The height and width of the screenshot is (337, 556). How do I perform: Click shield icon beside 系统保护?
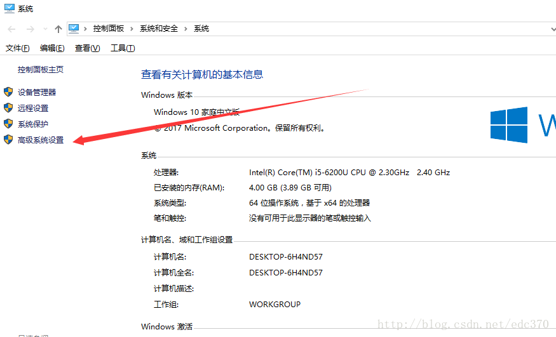(x=8, y=124)
